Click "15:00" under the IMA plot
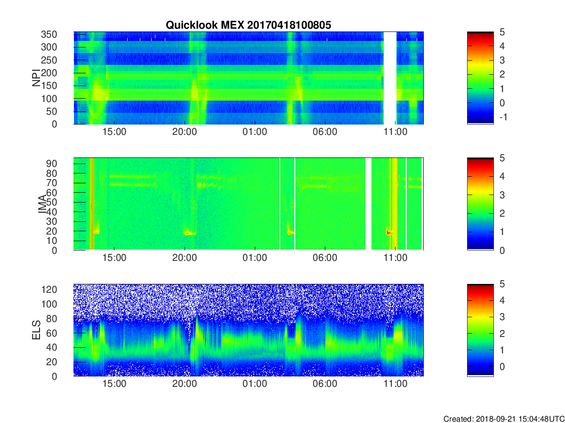This screenshot has width=565, height=423. coord(114,258)
